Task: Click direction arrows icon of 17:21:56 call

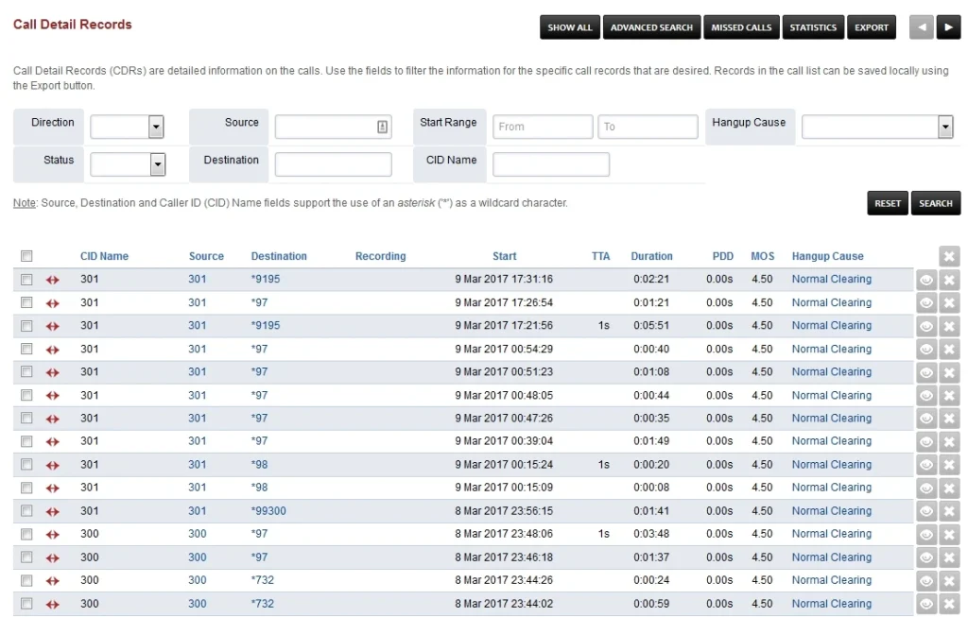Action: pyautogui.click(x=53, y=326)
